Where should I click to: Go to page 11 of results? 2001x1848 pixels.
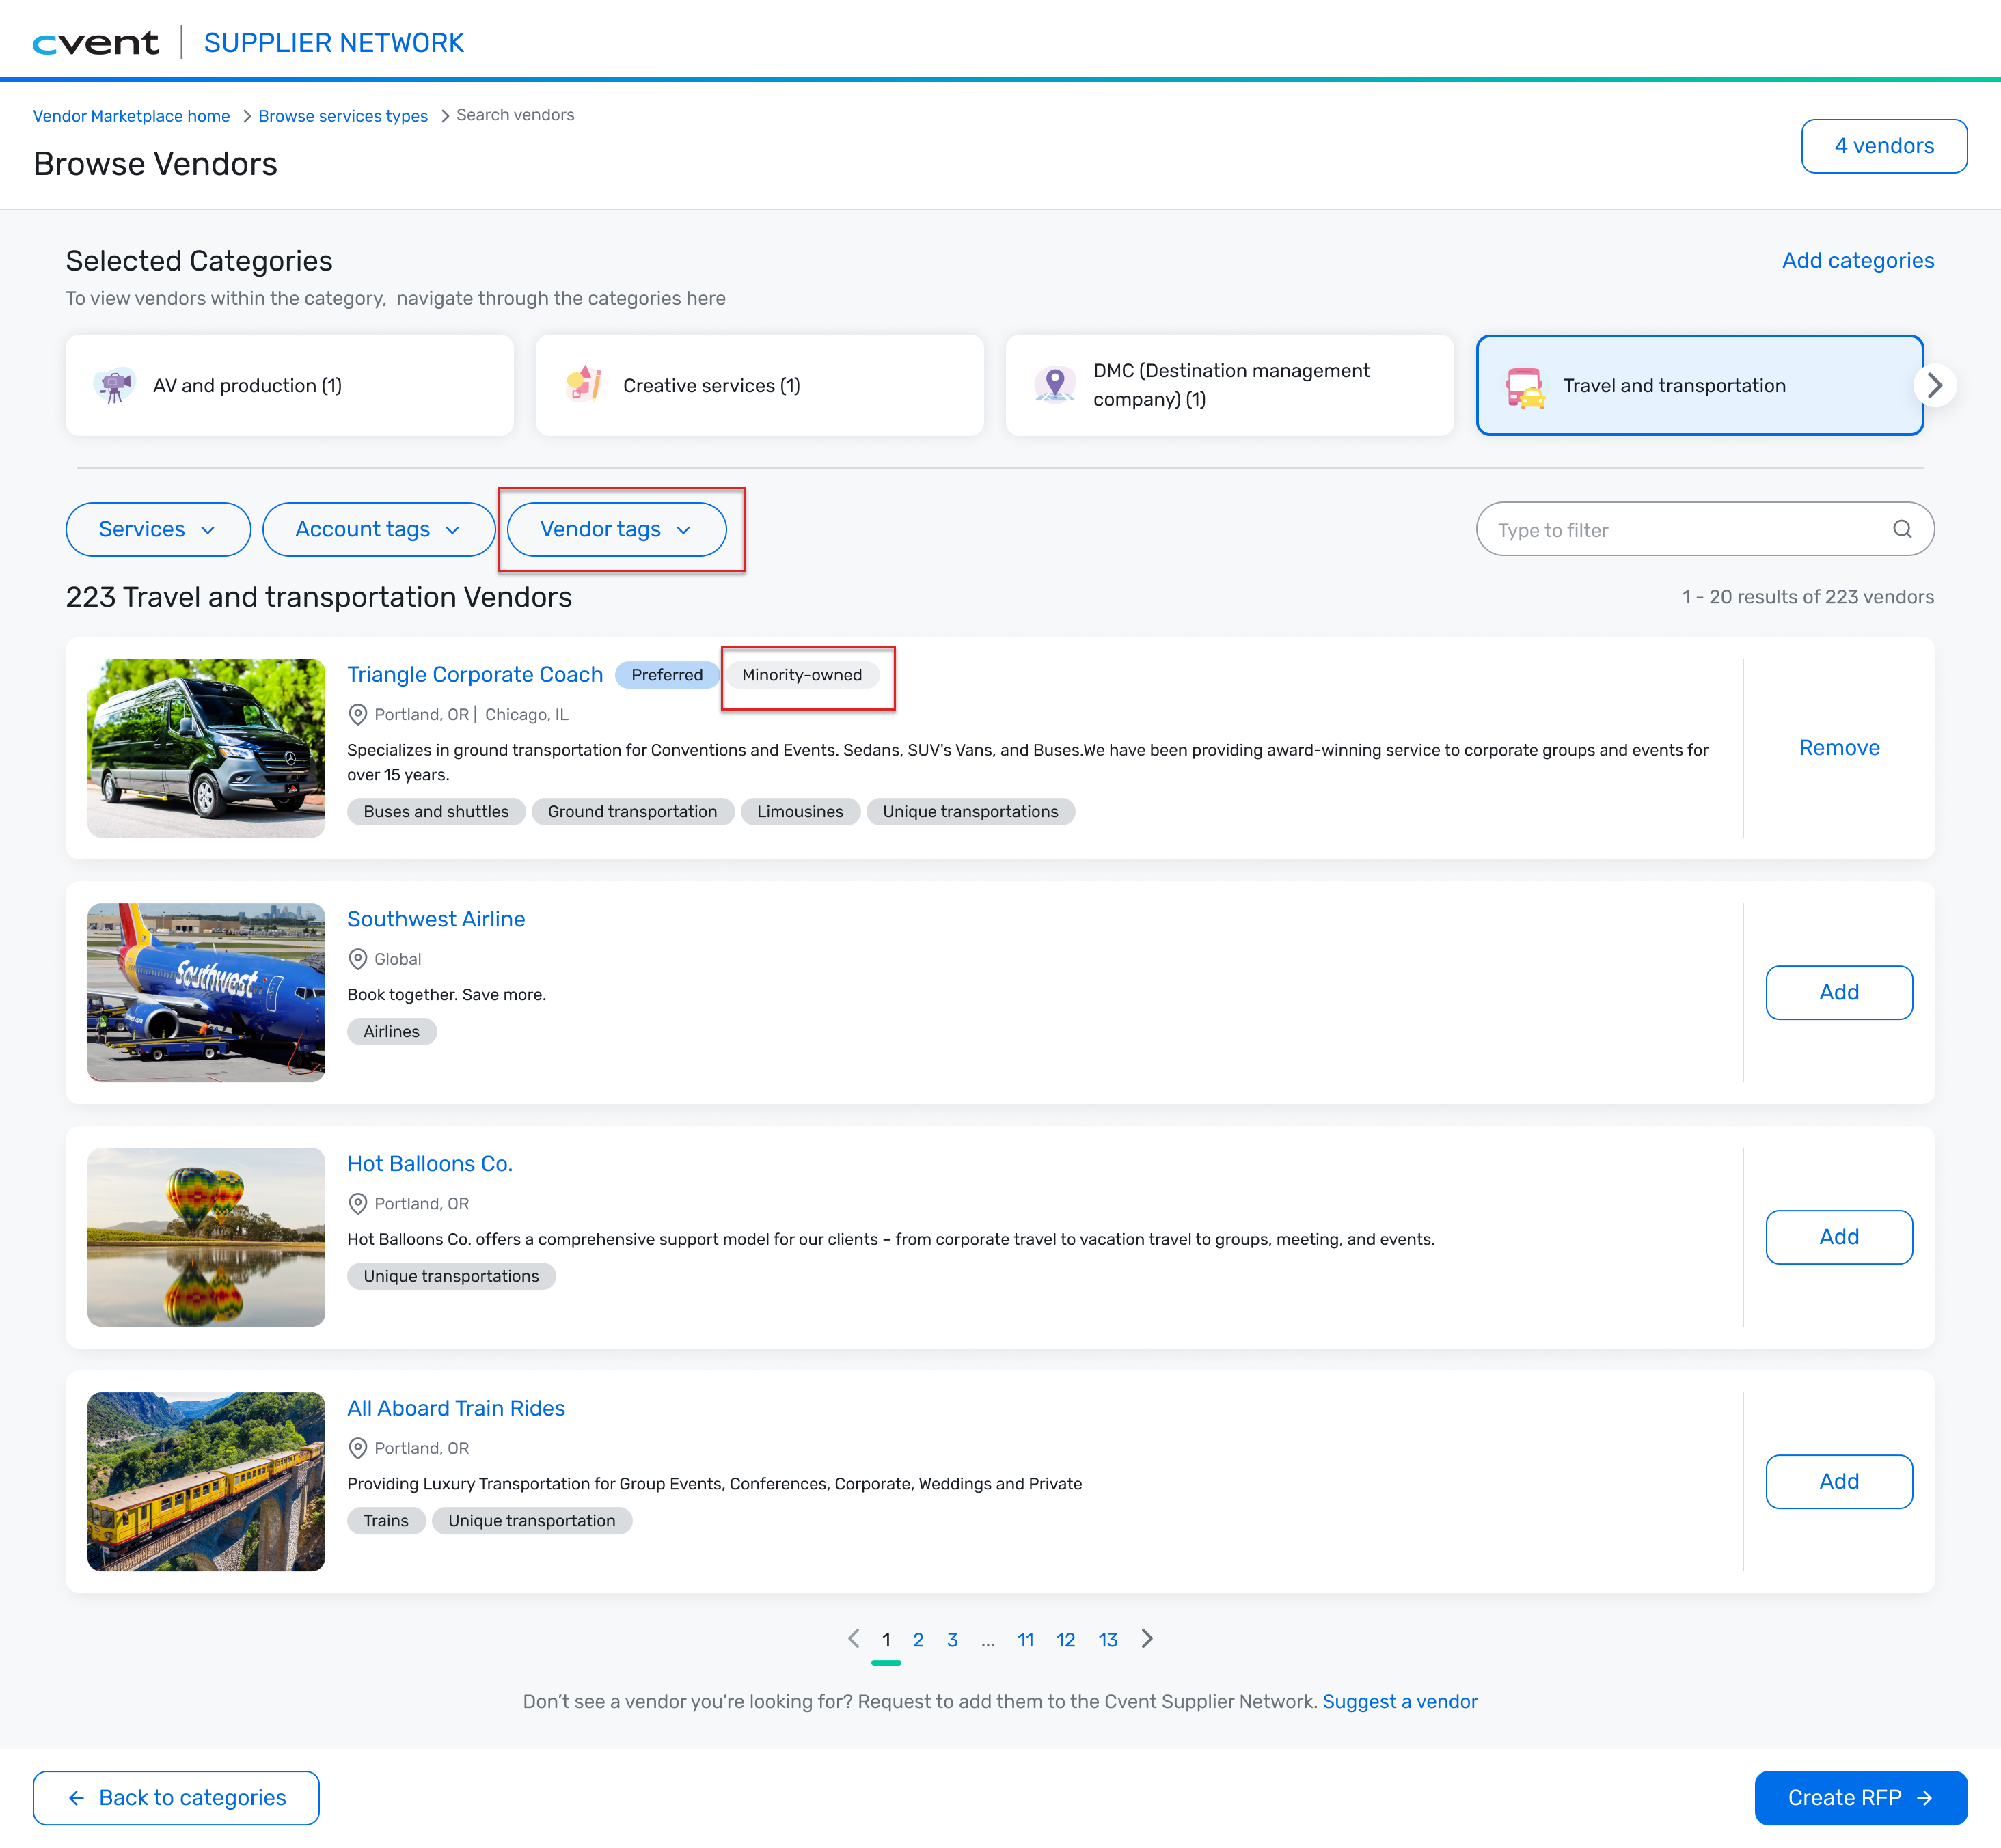1026,1640
